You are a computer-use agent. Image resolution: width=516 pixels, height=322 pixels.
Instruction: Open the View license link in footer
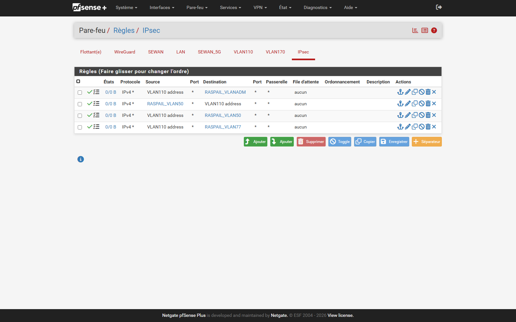[x=341, y=315]
